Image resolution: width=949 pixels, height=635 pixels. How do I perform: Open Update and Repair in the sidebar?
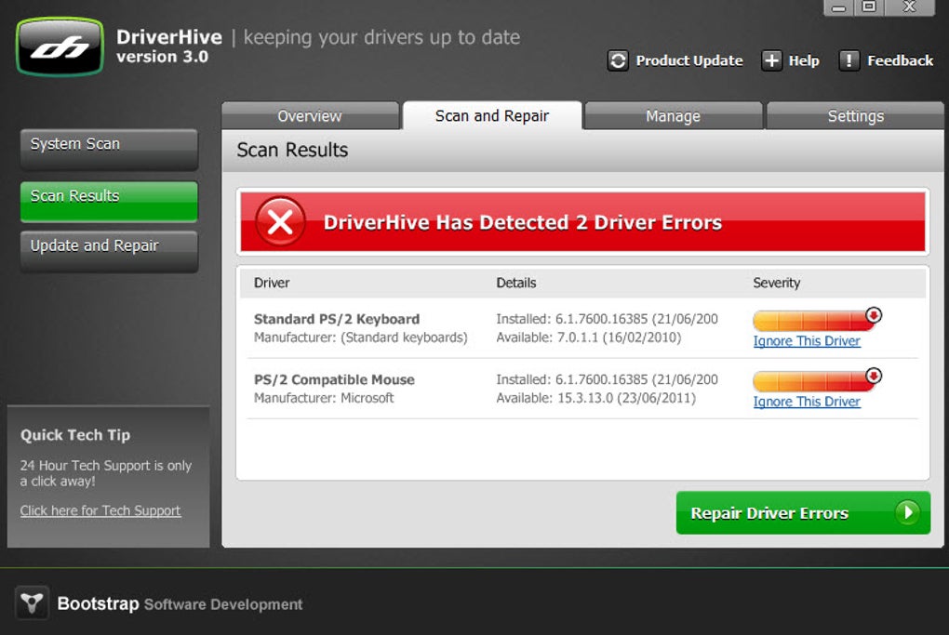[x=109, y=251]
